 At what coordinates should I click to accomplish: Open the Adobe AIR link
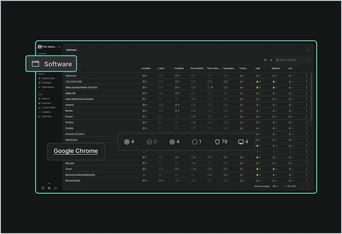70,93
